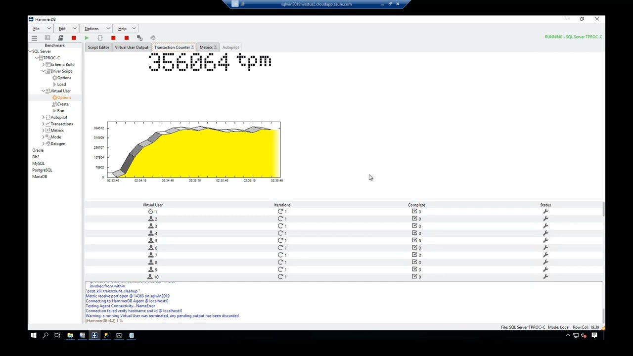Click the Driver Script load icon in the toolbar
The height and width of the screenshot is (356, 633).
[x=61, y=38]
